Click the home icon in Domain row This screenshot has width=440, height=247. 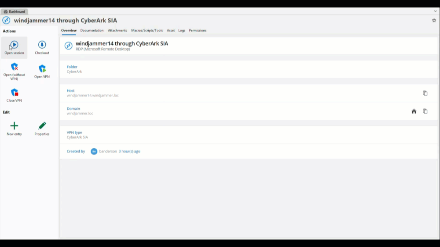click(414, 111)
